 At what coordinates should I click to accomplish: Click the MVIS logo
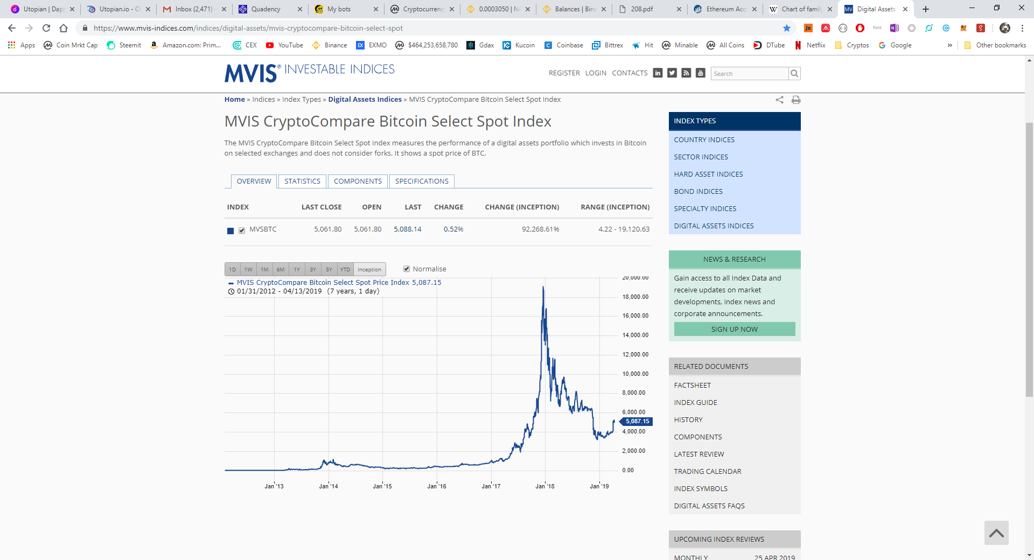tap(310, 73)
